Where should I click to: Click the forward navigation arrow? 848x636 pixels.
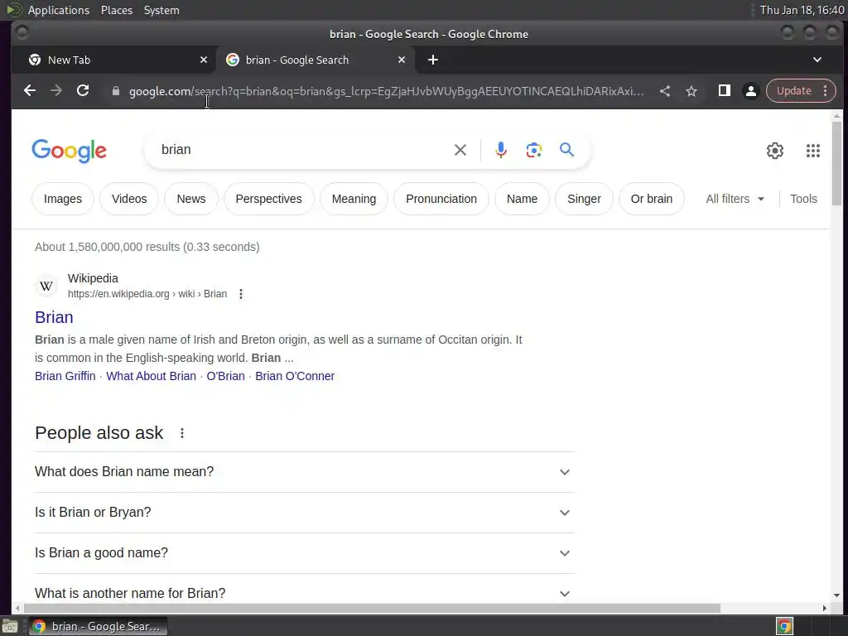(x=56, y=91)
